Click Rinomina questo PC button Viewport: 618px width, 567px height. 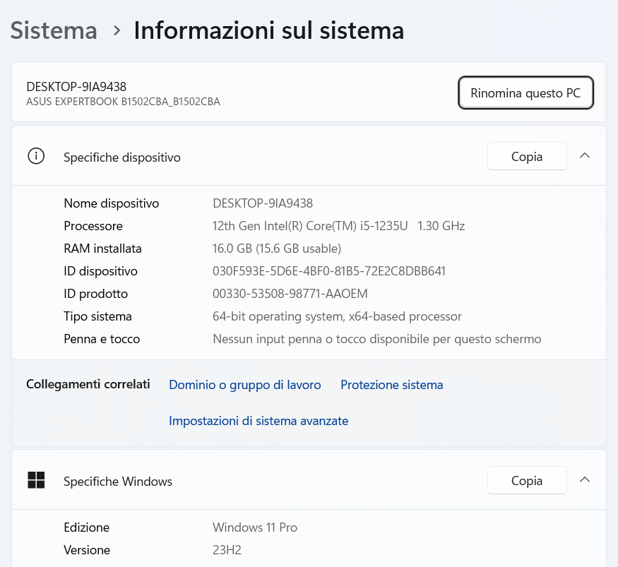click(525, 92)
